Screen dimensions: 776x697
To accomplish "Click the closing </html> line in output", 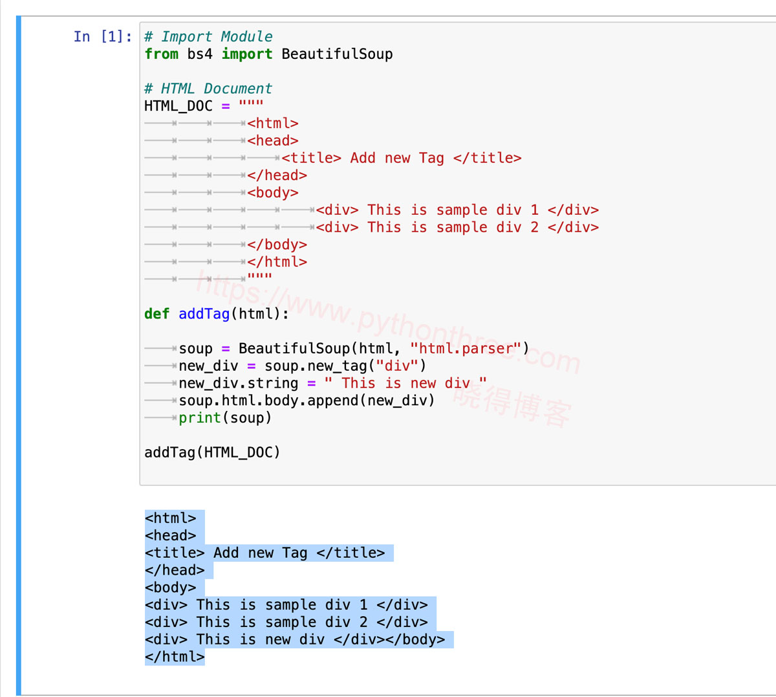I will point(175,657).
